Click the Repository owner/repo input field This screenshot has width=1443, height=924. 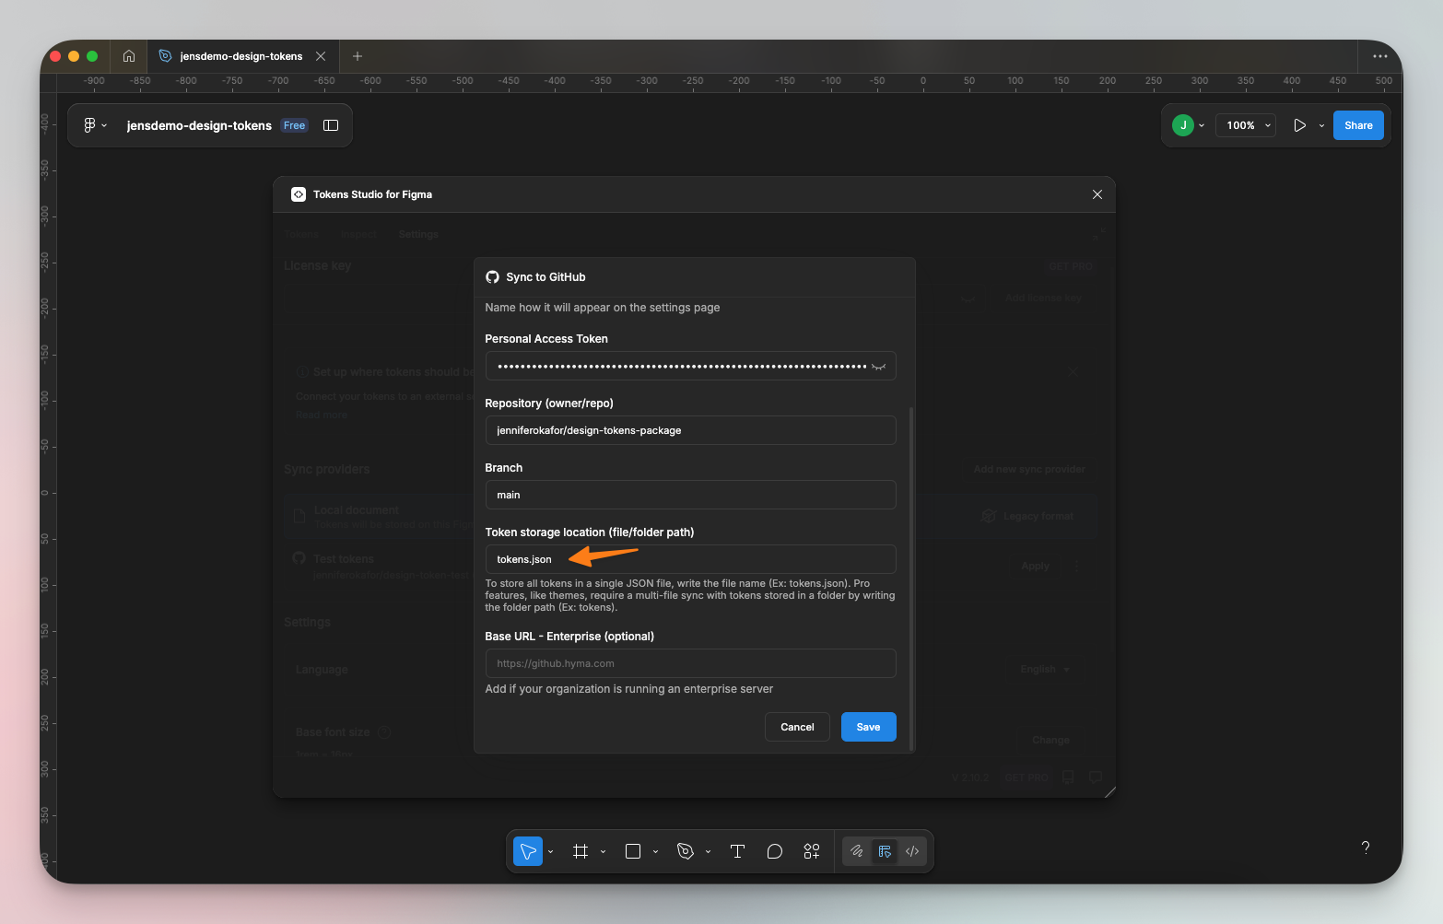pos(691,430)
